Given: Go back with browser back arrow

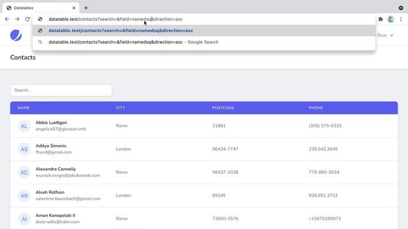Looking at the screenshot, I should coord(7,19).
